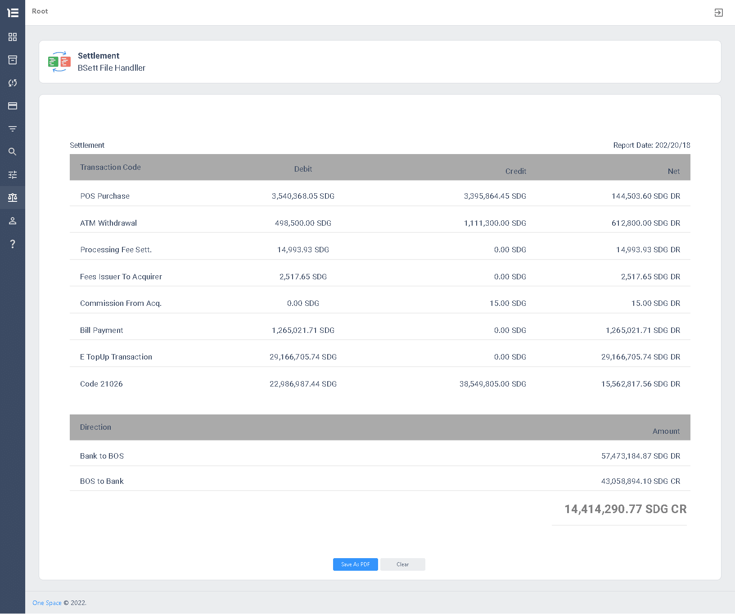The image size is (735, 614).
Task: Open the card payments section from sidebar
Action: (13, 106)
